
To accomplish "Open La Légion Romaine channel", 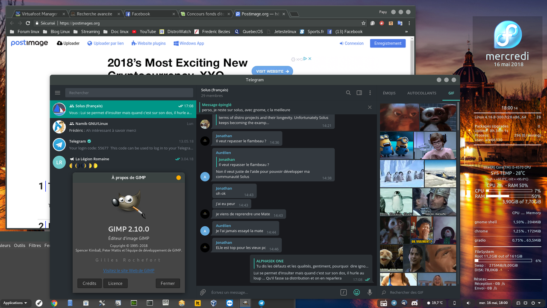I will [123, 162].
